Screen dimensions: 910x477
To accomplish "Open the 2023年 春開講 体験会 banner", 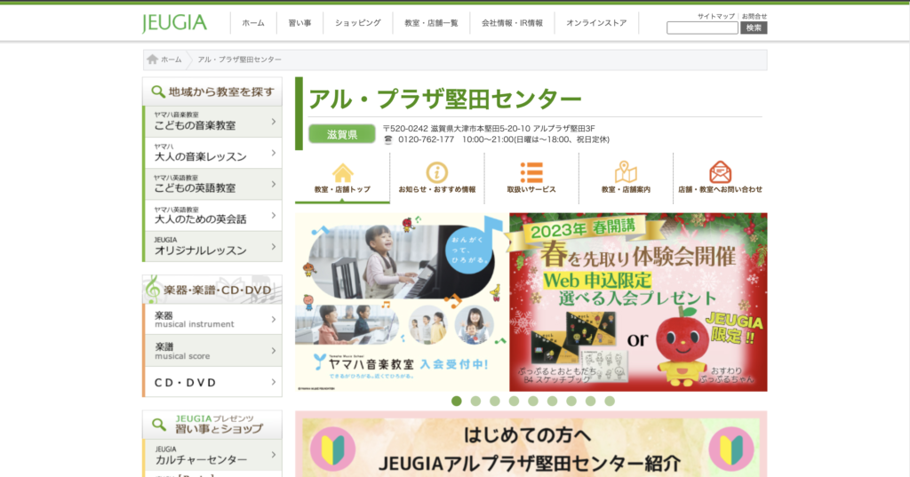I will click(638, 302).
